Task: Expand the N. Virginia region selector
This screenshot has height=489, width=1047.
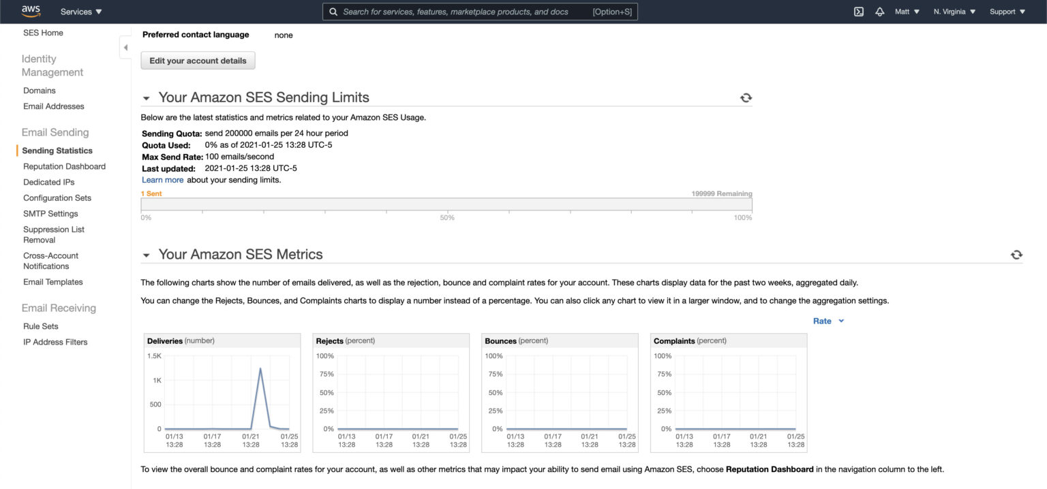Action: click(x=953, y=11)
